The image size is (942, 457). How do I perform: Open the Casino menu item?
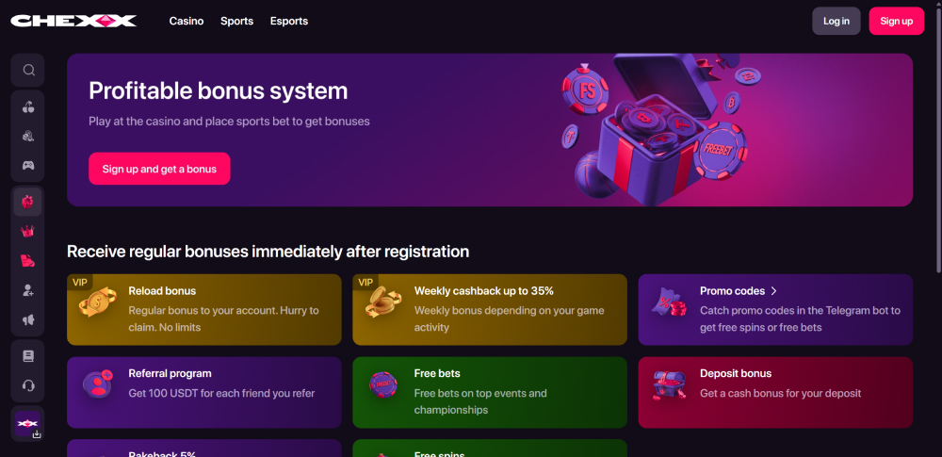coord(187,21)
